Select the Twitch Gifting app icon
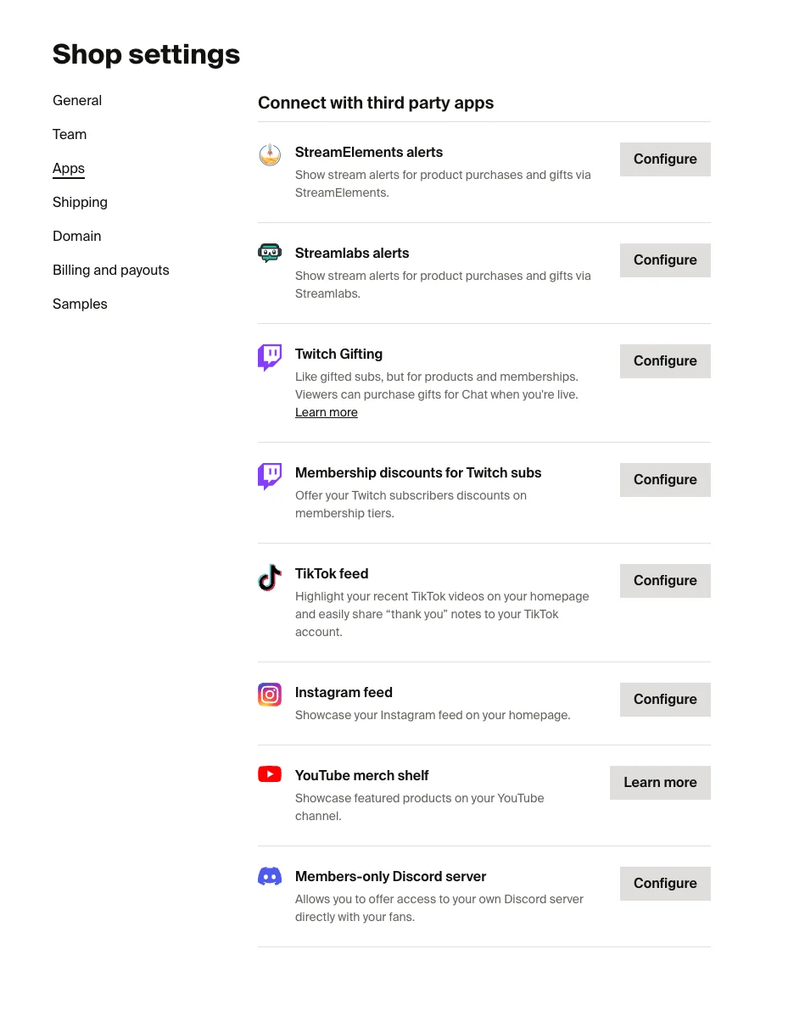805x1016 pixels. pos(270,357)
